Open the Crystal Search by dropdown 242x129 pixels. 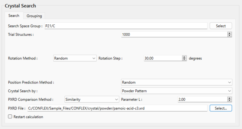point(176,91)
